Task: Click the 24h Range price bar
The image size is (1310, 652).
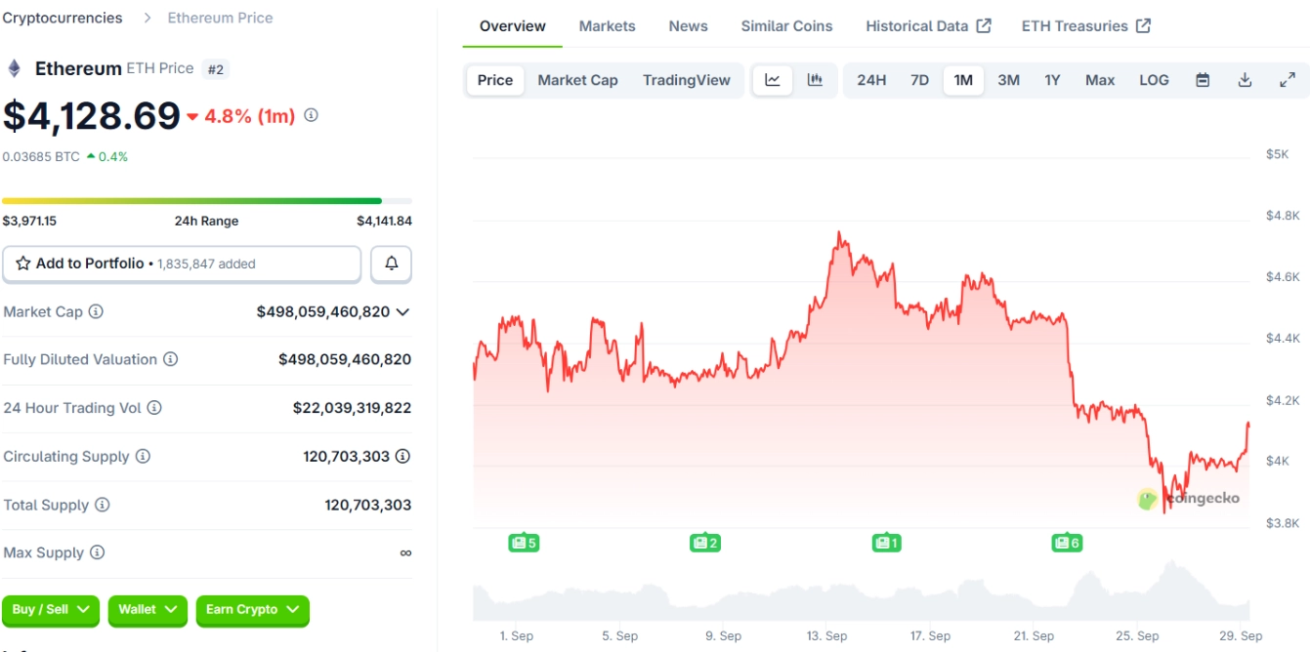Action: click(191, 201)
